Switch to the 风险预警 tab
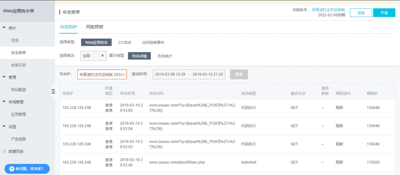400x175 pixels. pyautogui.click(x=95, y=27)
